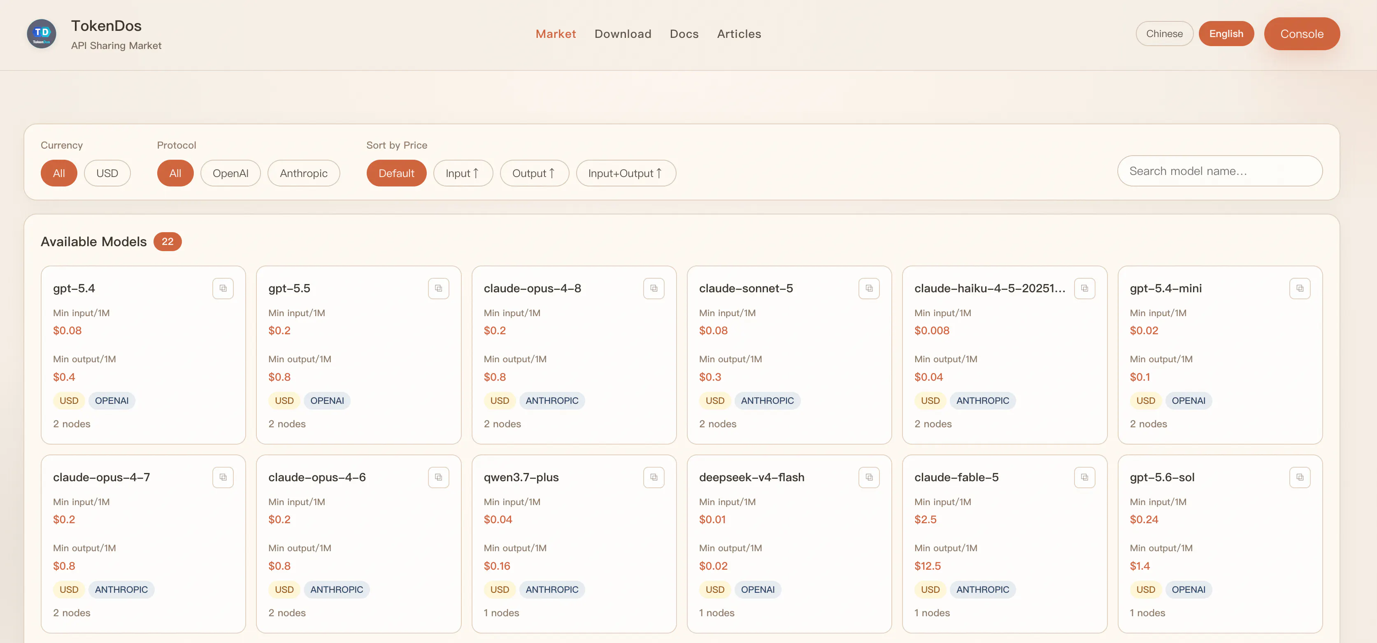Open the qwen3.7-plus card title
Screen dimensions: 1377x643
pyautogui.click(x=521, y=477)
